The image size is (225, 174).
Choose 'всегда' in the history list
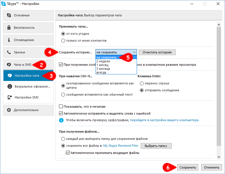tap(116, 72)
